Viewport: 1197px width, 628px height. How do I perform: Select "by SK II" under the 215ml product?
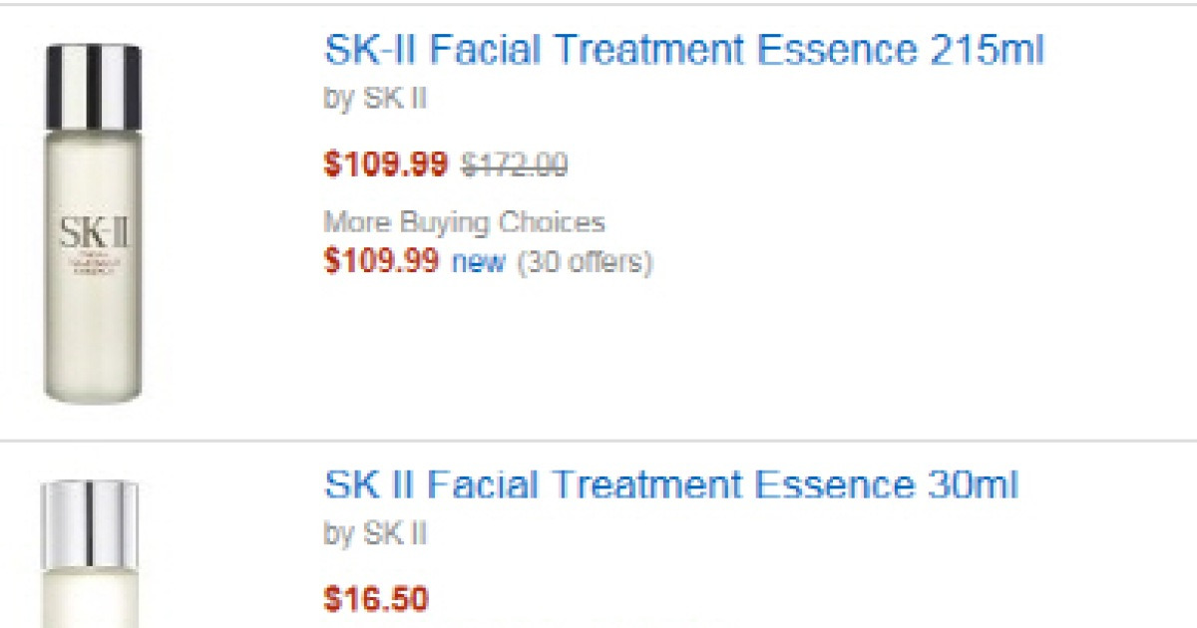[375, 99]
